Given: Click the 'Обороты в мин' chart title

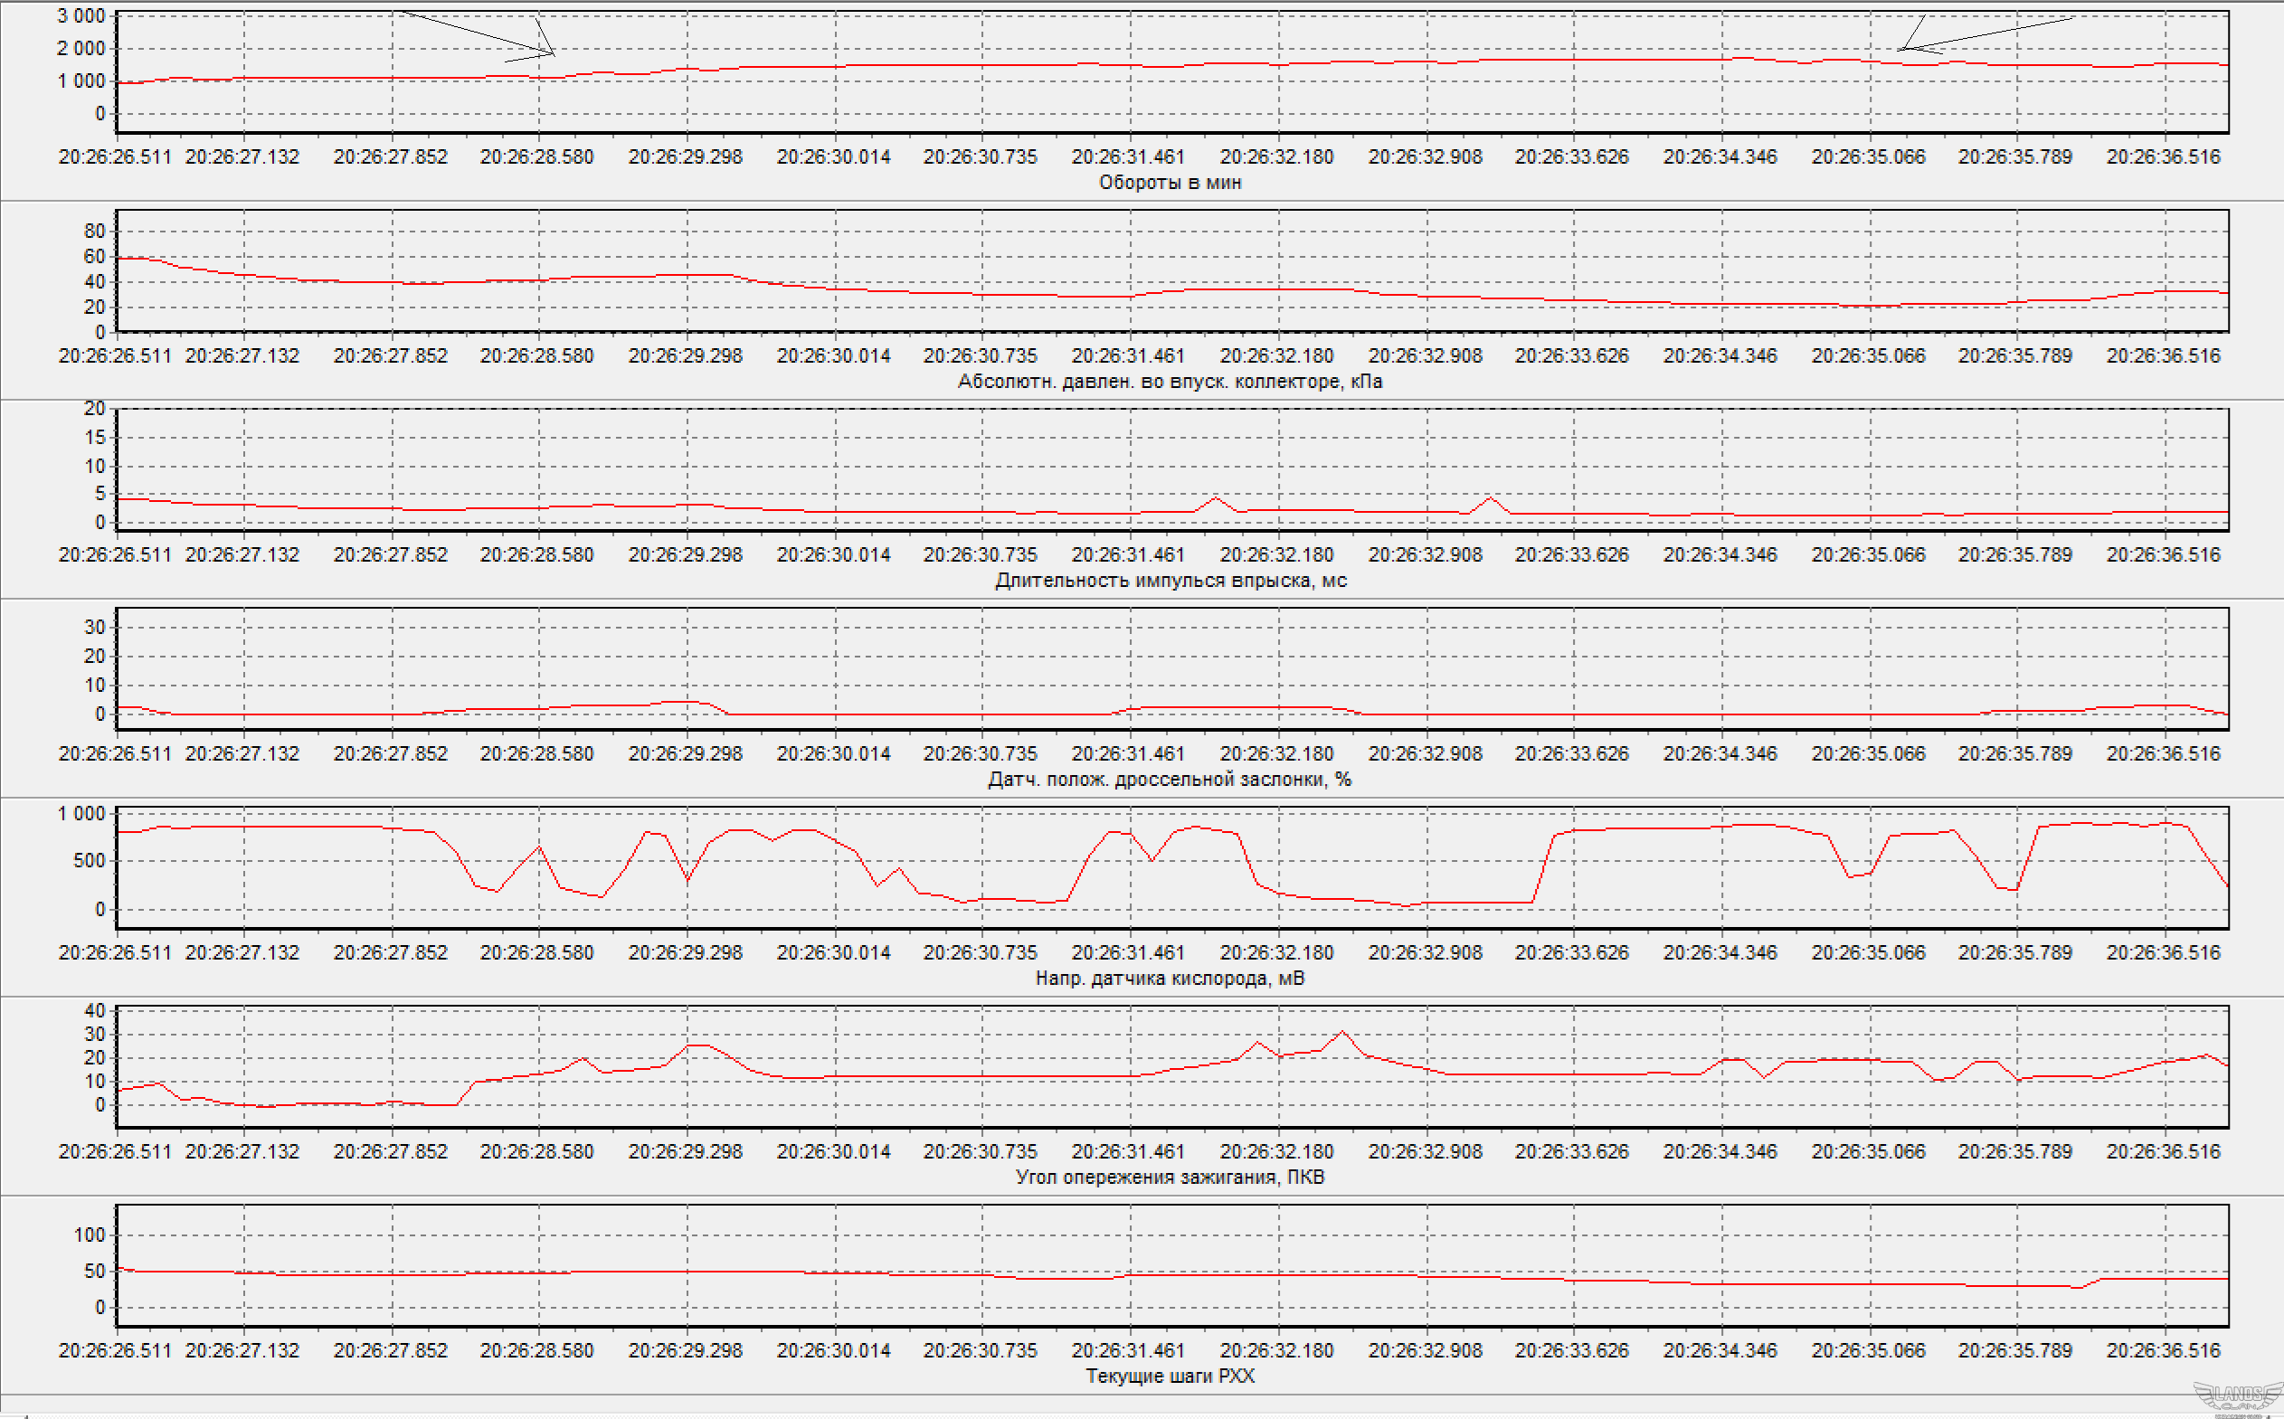Looking at the screenshot, I should (1170, 183).
